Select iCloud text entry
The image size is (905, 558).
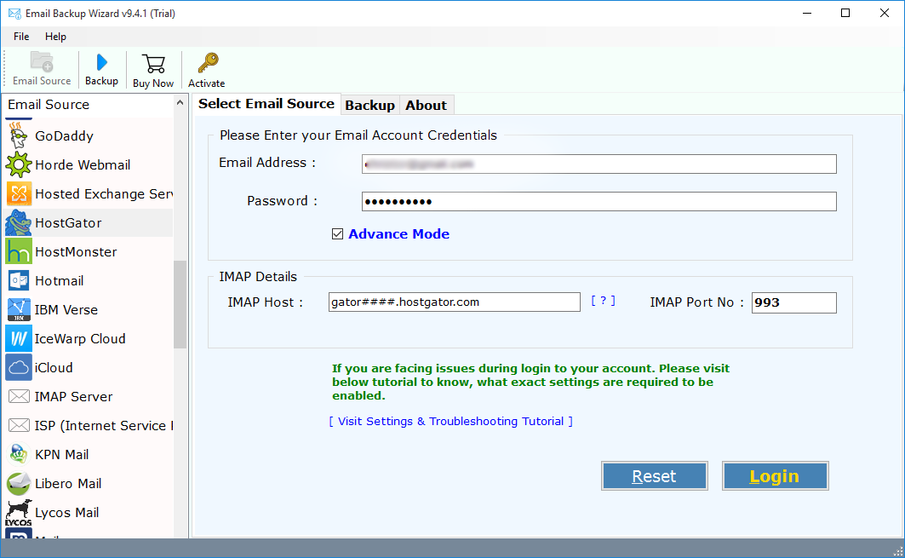click(54, 368)
